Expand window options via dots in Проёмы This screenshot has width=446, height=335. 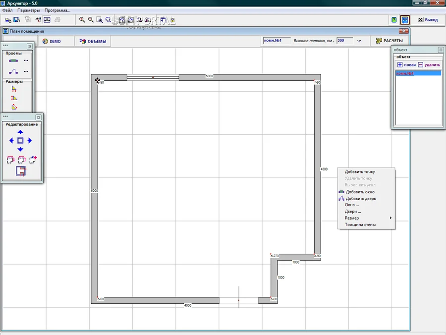point(26,60)
